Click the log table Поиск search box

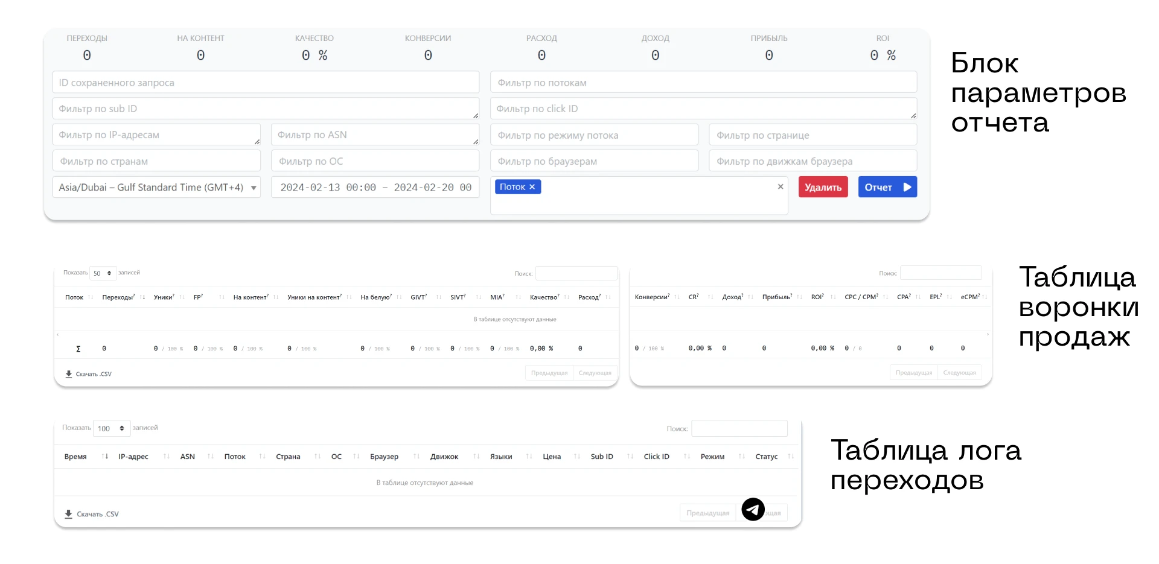pos(739,428)
